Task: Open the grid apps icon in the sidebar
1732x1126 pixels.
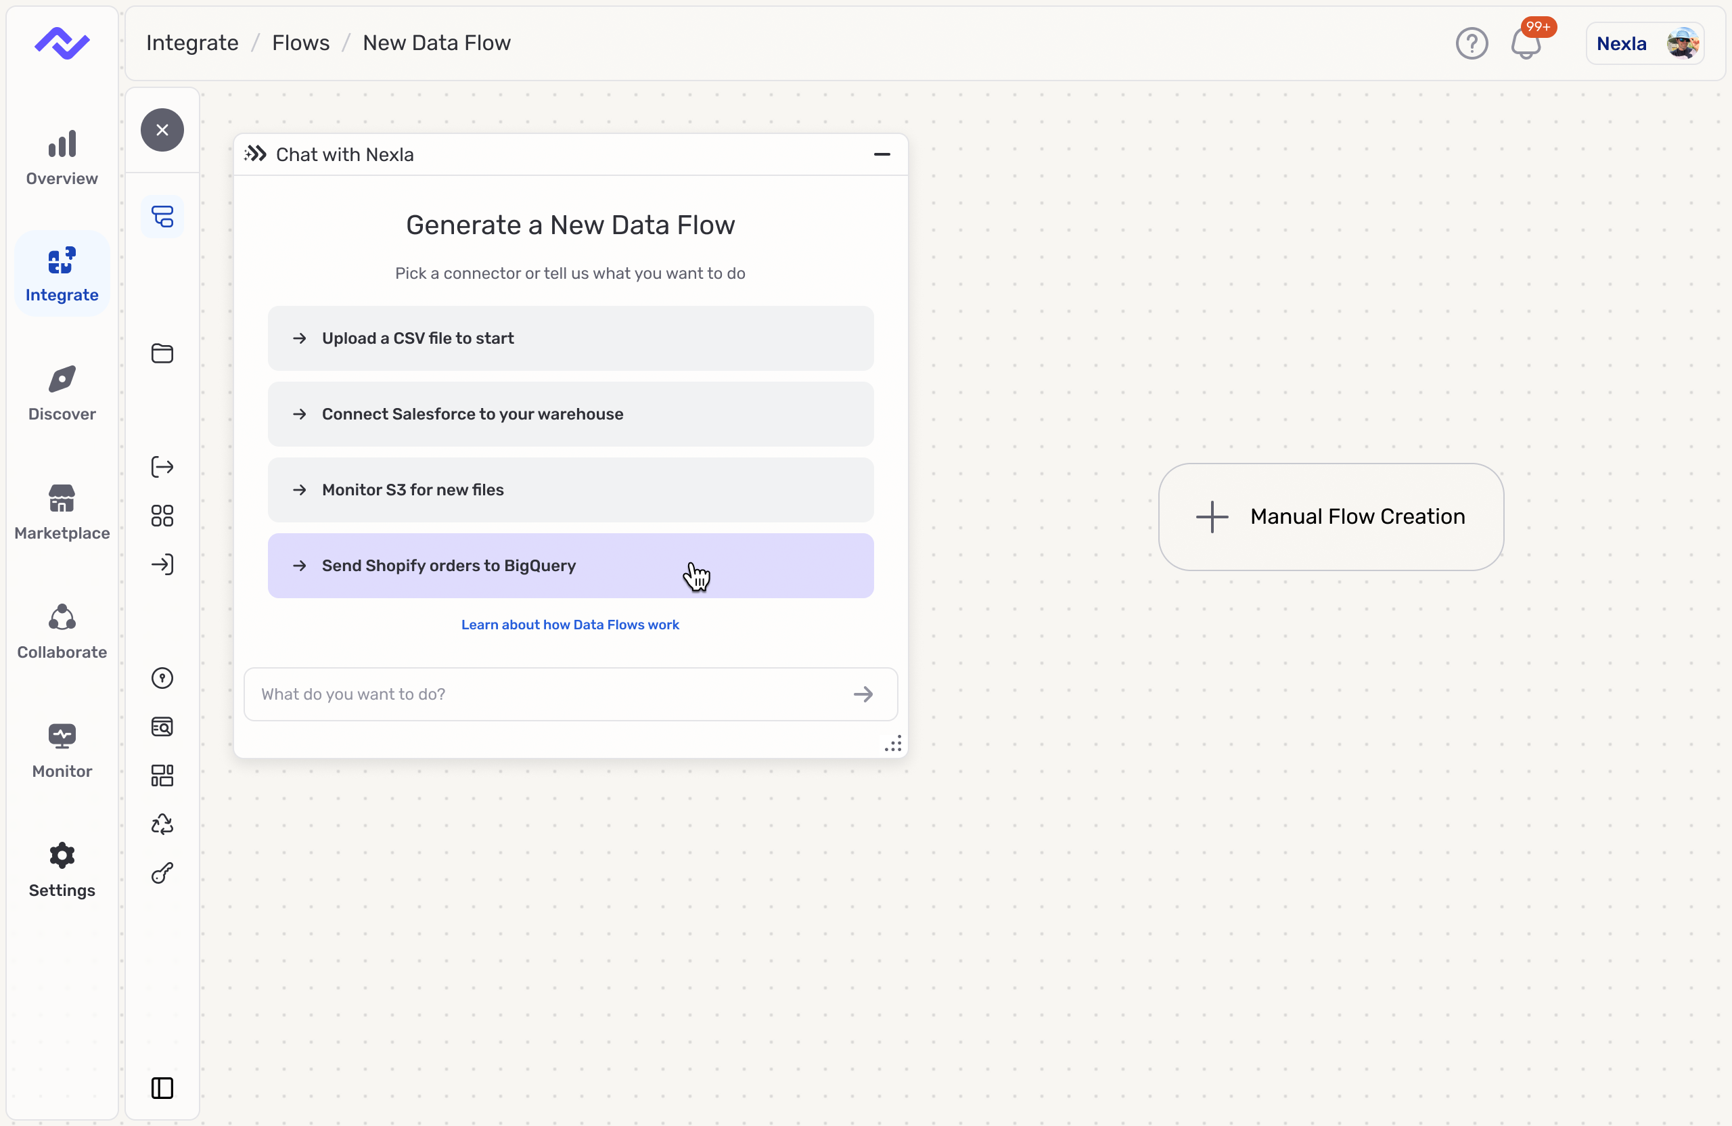Action: pyautogui.click(x=162, y=516)
